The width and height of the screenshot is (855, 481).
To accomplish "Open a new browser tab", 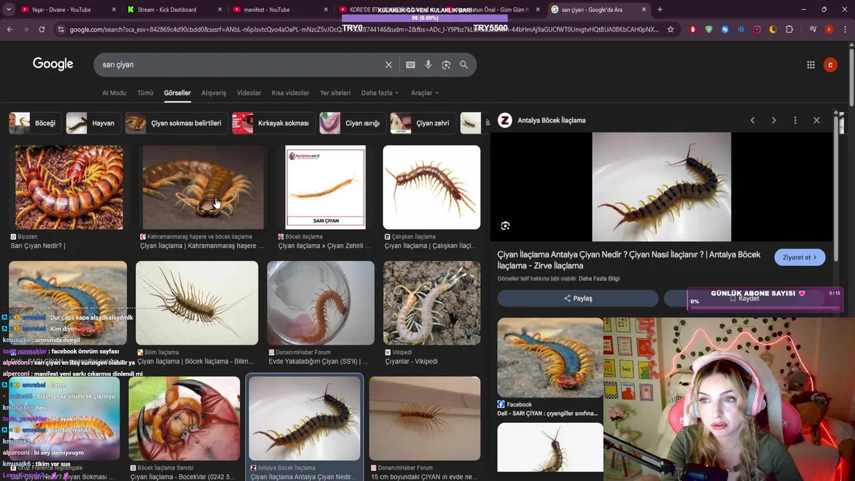I will point(659,9).
